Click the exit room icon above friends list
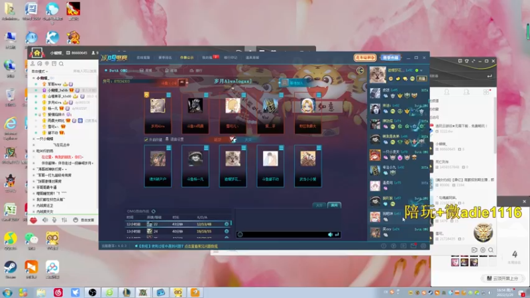 [x=360, y=70]
